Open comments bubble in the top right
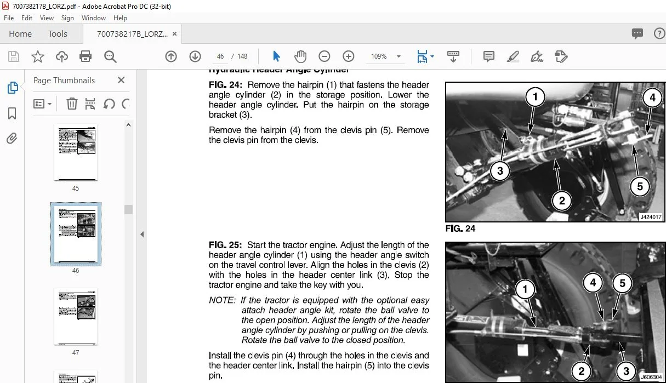666x383 pixels. (637, 33)
